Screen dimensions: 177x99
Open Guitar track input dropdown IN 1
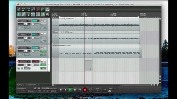[27, 28]
